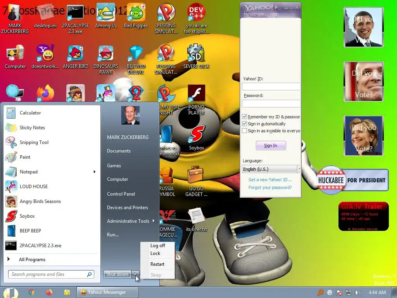Click the clock showing 4:44 AM
The image size is (397, 298).
pyautogui.click(x=377, y=293)
